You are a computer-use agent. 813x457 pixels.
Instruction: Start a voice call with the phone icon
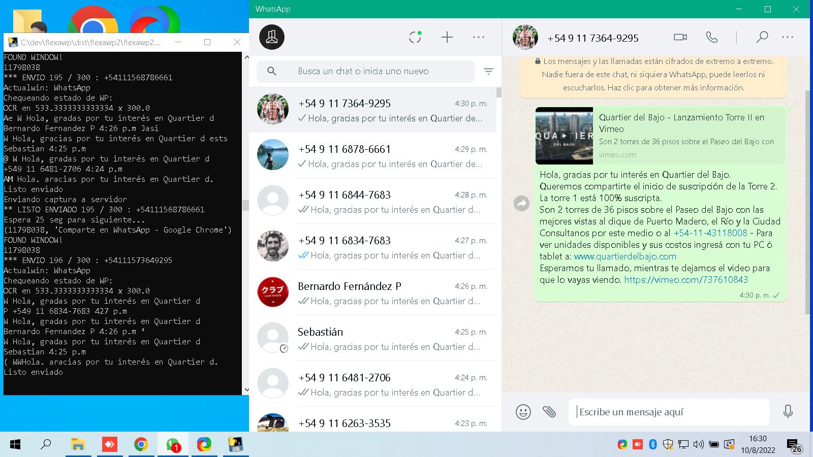[x=712, y=37]
